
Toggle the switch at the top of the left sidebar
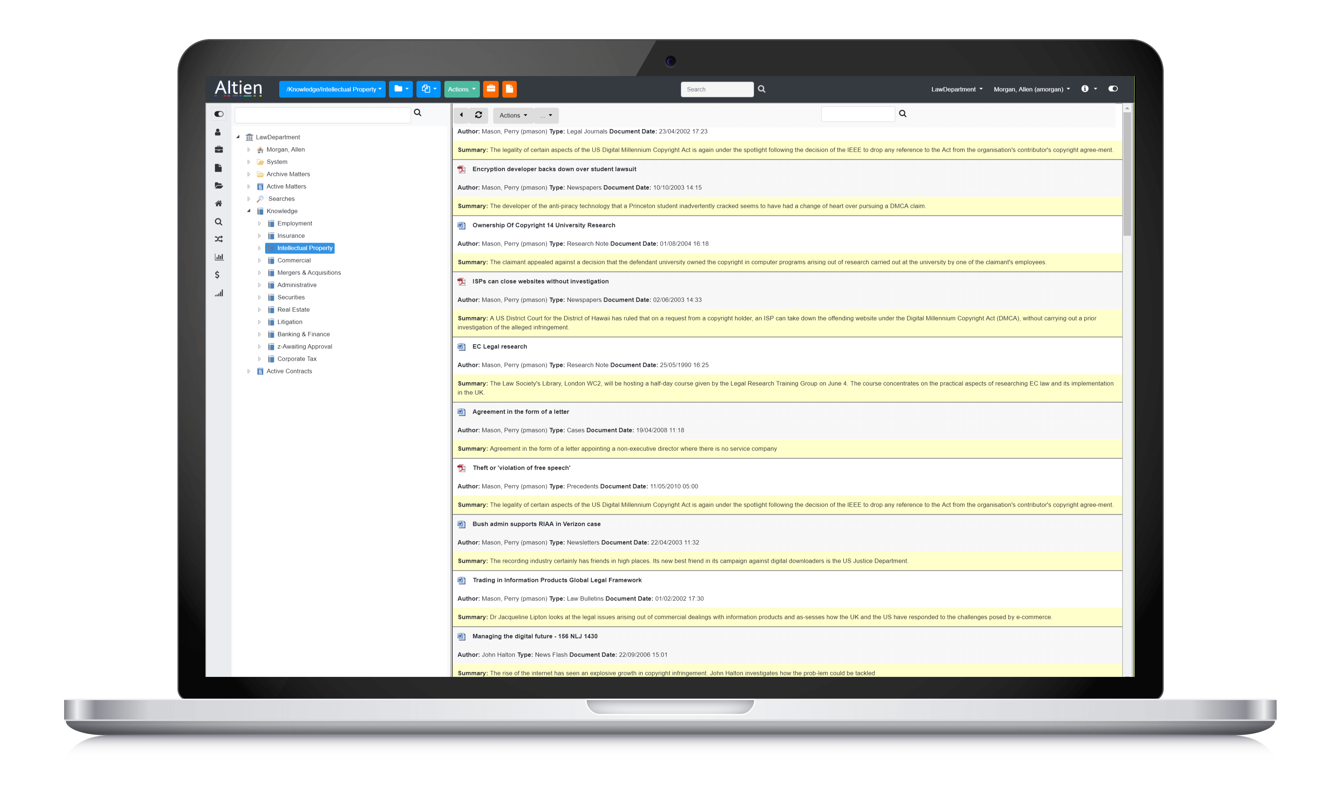click(x=218, y=114)
